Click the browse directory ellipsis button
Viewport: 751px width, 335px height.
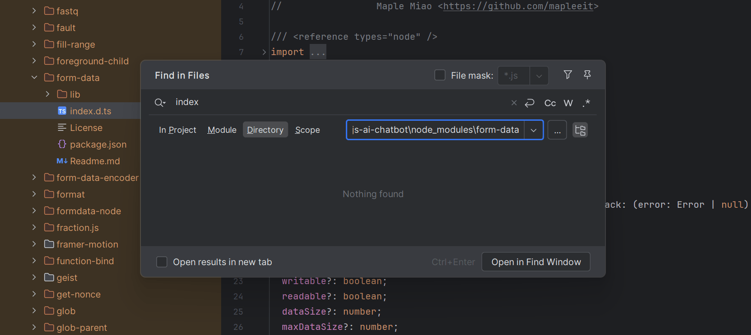557,130
